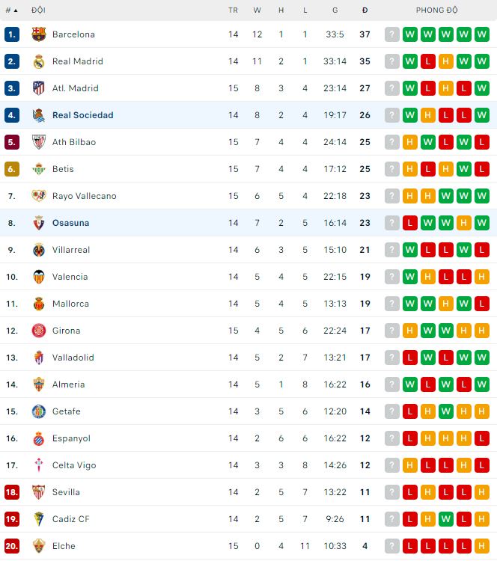Image resolution: width=497 pixels, height=561 pixels.
Task: Click the Real Sociedad crest icon
Action: 39,115
